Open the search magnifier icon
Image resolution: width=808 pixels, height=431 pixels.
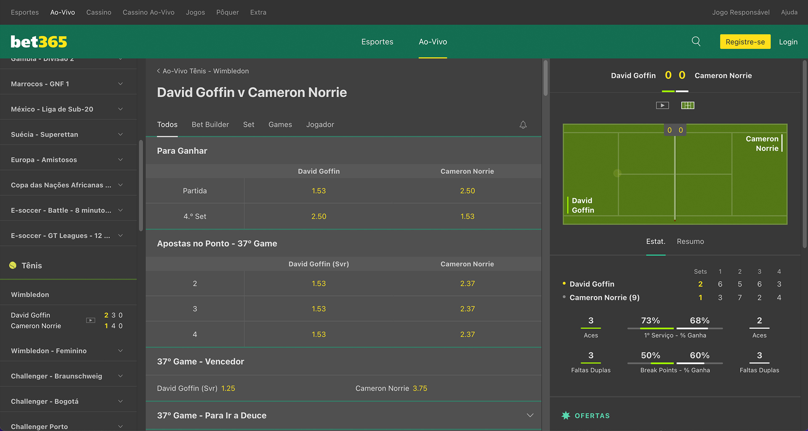click(696, 41)
